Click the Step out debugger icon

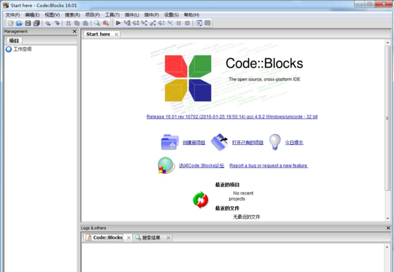[x=153, y=23]
